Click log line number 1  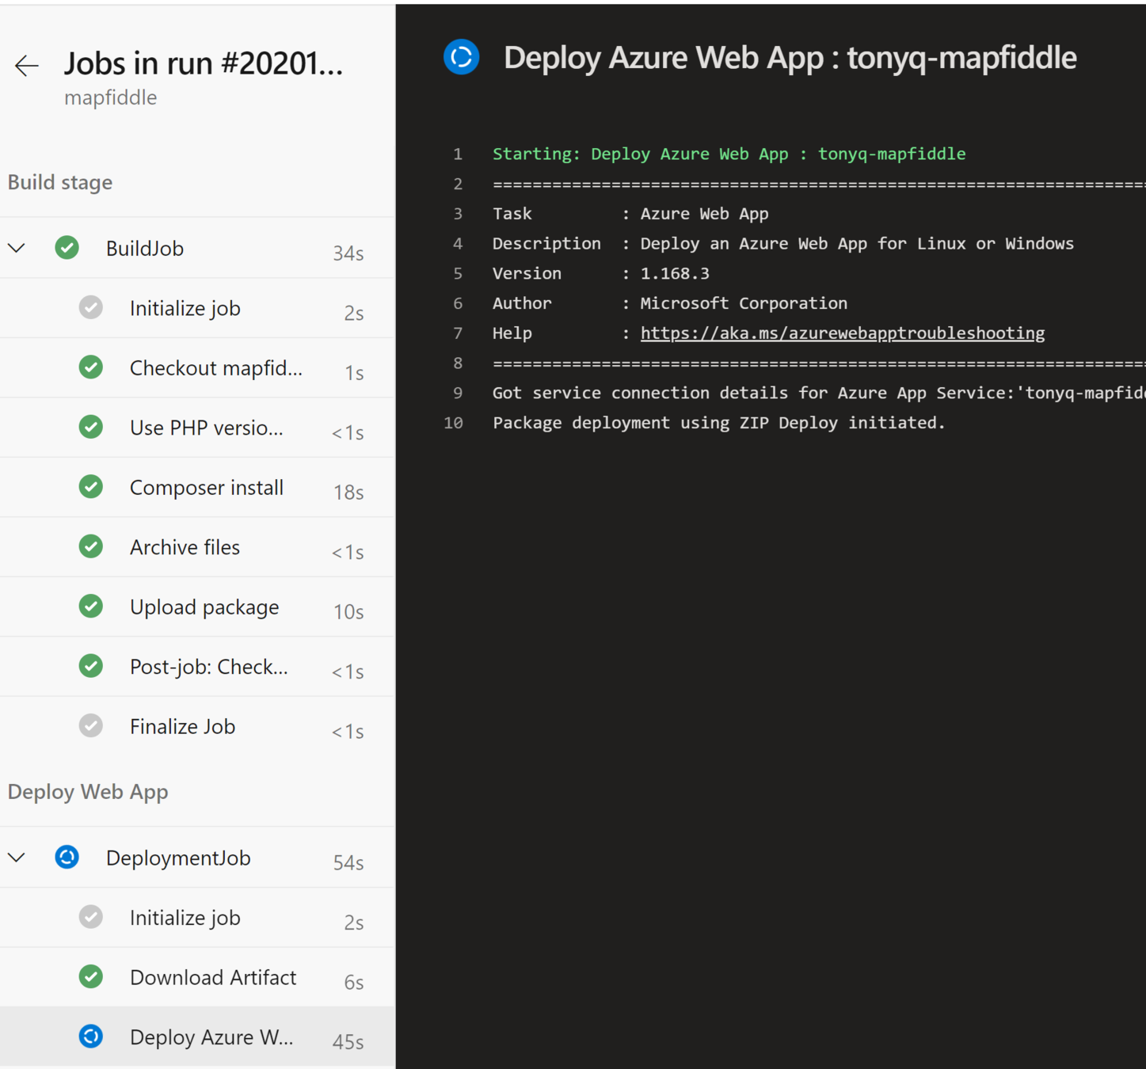click(x=458, y=154)
